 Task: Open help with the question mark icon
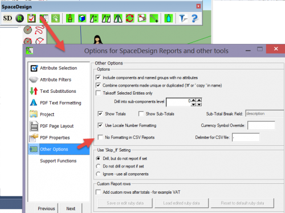click(195, 18)
